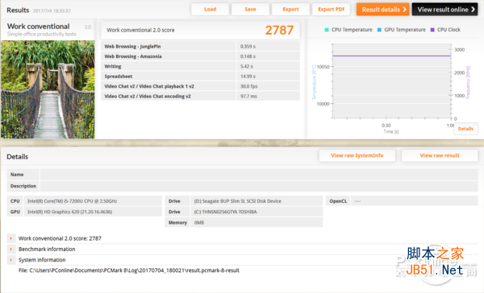Click the 14.99 s Spreadsheet value

(248, 76)
